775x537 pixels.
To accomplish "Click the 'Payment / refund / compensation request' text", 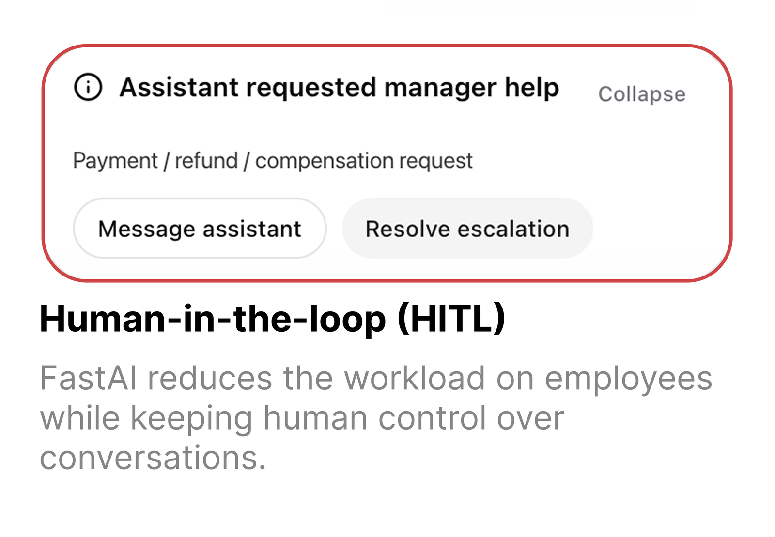I will pos(272,161).
